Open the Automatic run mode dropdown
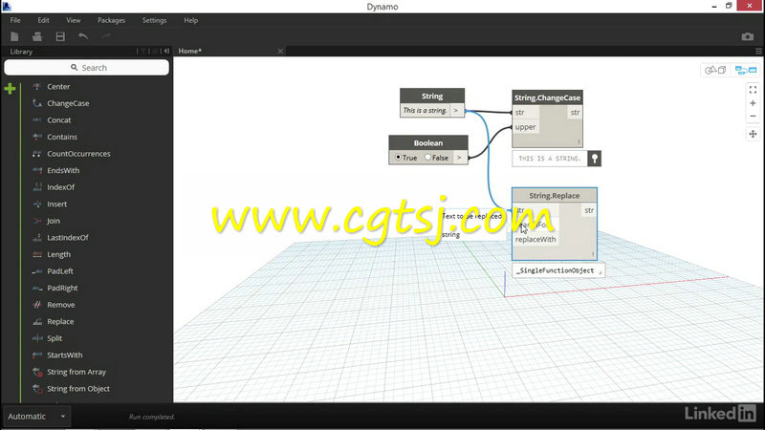Screen dimensions: 765x430 [36, 417]
